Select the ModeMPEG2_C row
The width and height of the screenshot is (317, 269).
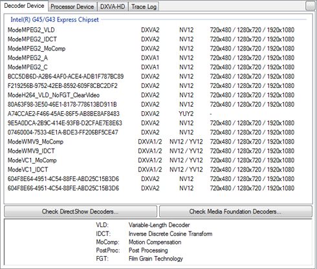[x=151, y=67]
